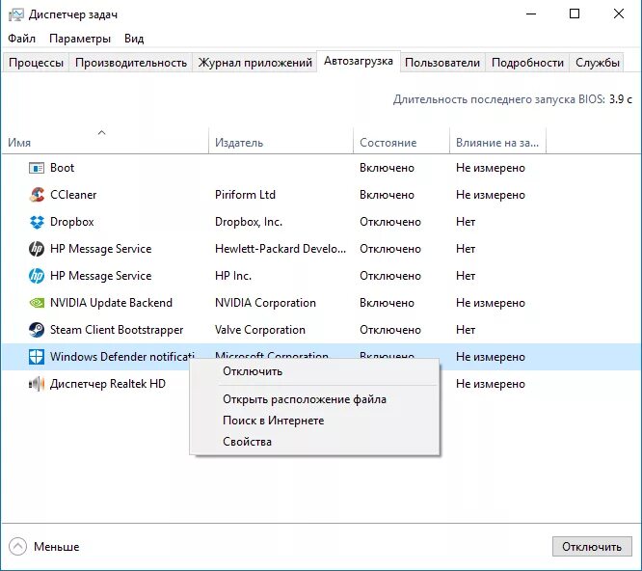Click Не измерено in the Realtek HD row

pyautogui.click(x=491, y=384)
